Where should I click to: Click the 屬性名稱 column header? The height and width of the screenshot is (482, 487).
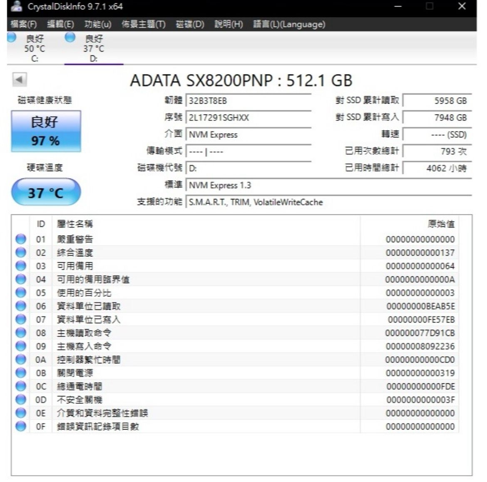(75, 224)
